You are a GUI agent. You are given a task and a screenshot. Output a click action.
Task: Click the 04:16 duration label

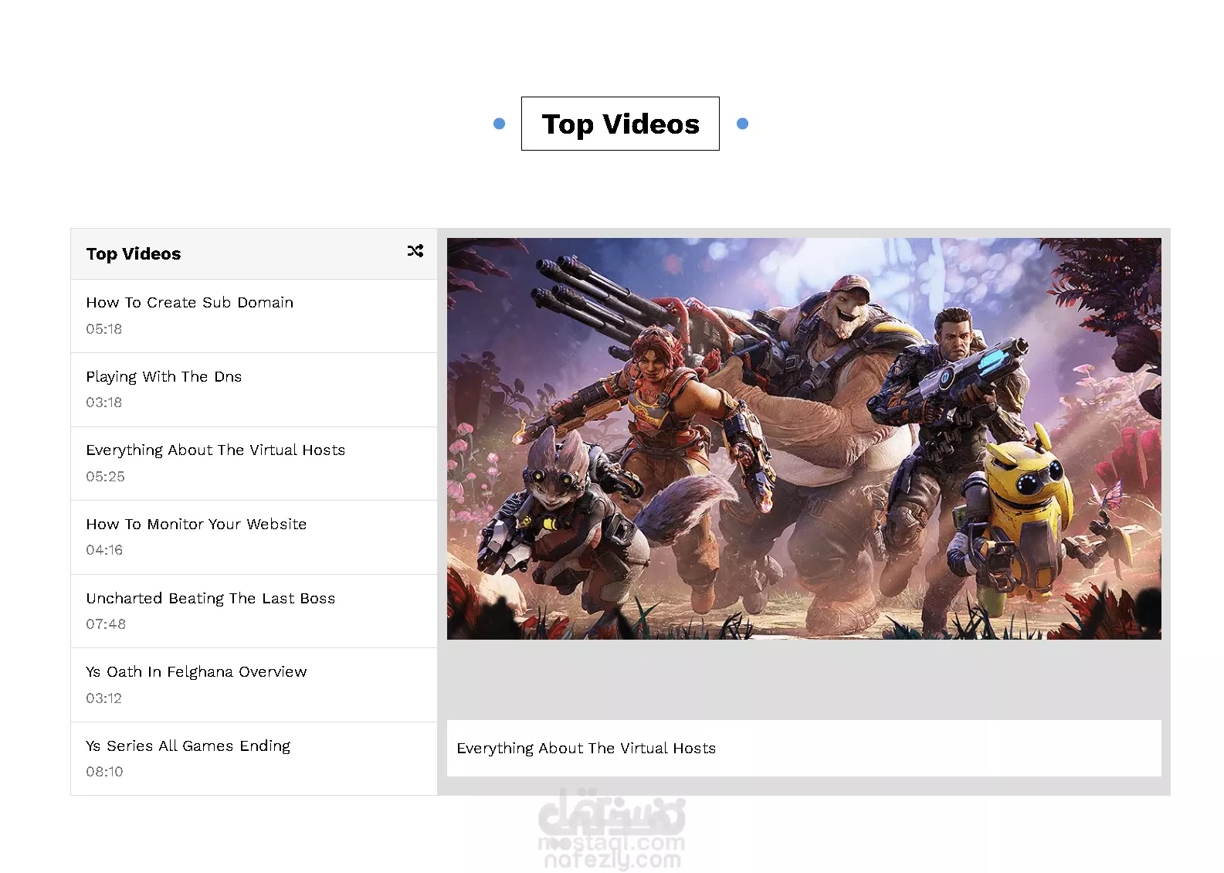pyautogui.click(x=104, y=550)
